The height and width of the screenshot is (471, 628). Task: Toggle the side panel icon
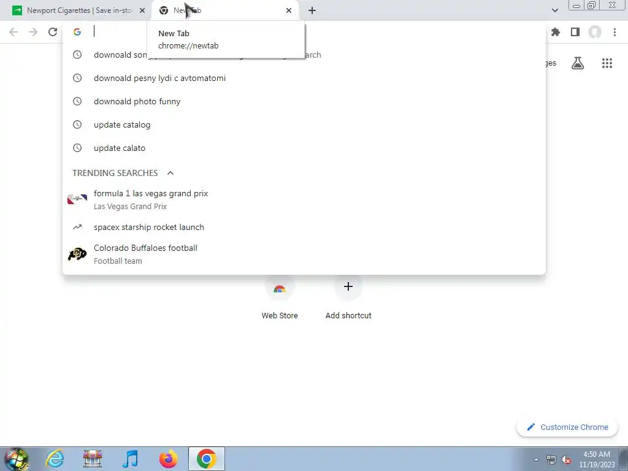pos(575,32)
